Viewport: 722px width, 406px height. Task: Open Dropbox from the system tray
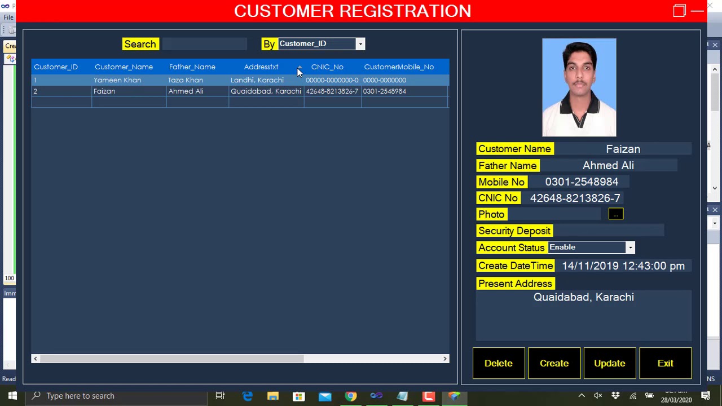coord(615,396)
